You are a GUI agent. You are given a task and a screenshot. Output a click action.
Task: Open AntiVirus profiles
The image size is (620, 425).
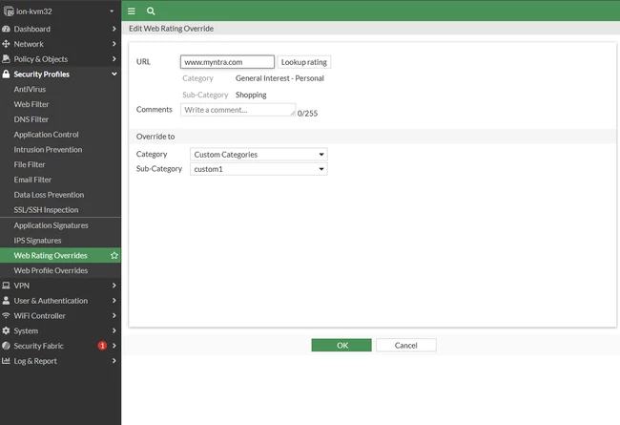60,90
